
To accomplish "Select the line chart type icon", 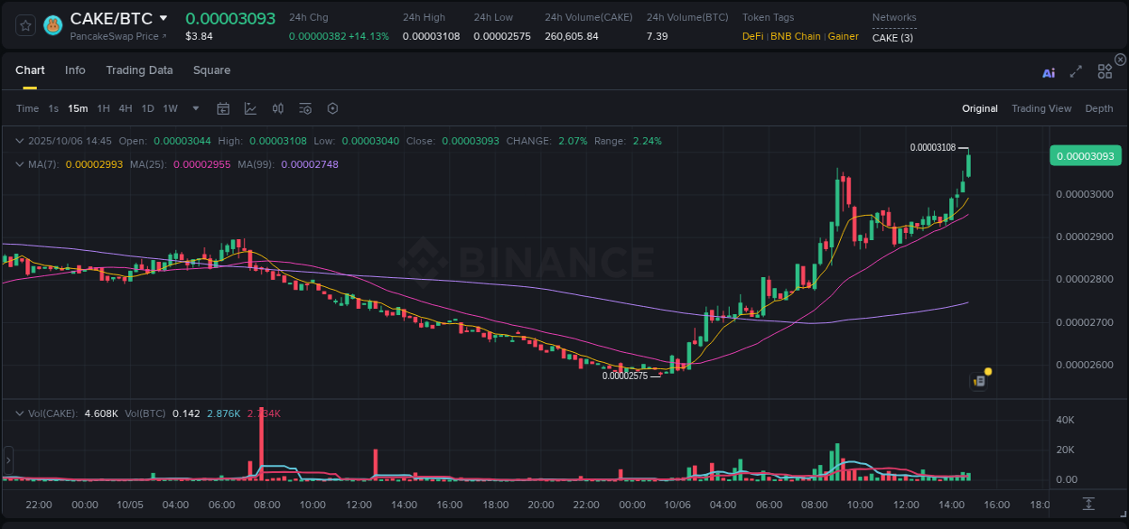I will click(250, 108).
